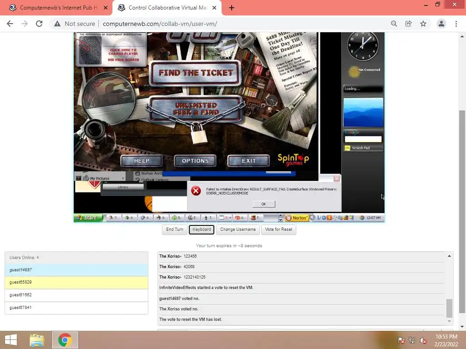Click the game EXIT button
Screen dimensions: 466x349
tap(249, 160)
